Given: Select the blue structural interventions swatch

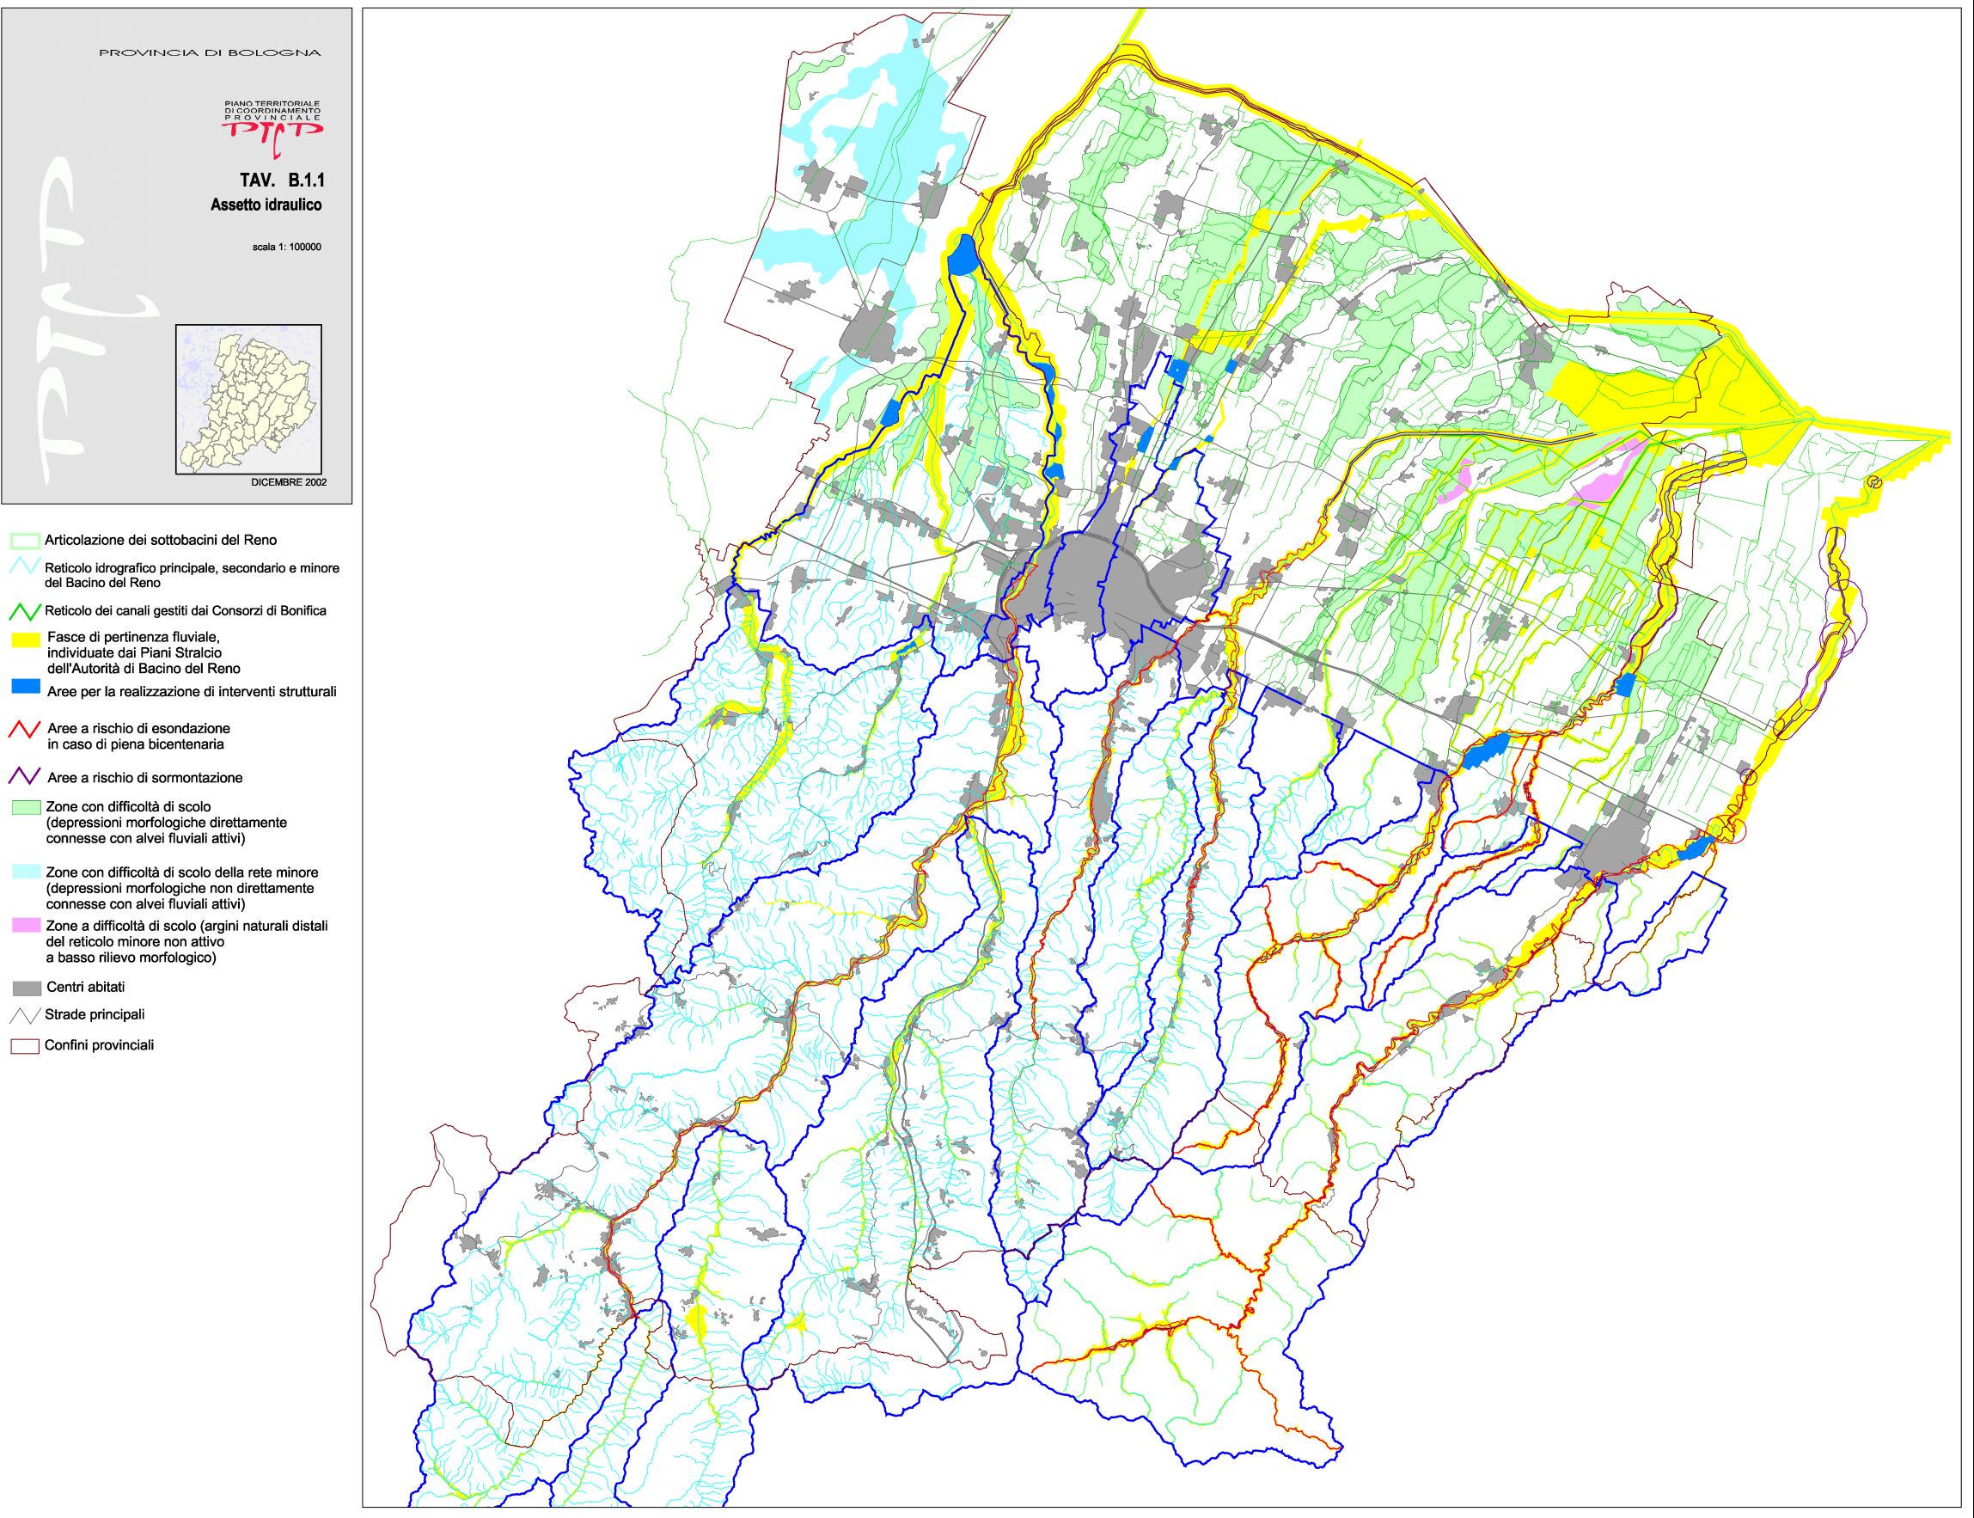Looking at the screenshot, I should (25, 688).
